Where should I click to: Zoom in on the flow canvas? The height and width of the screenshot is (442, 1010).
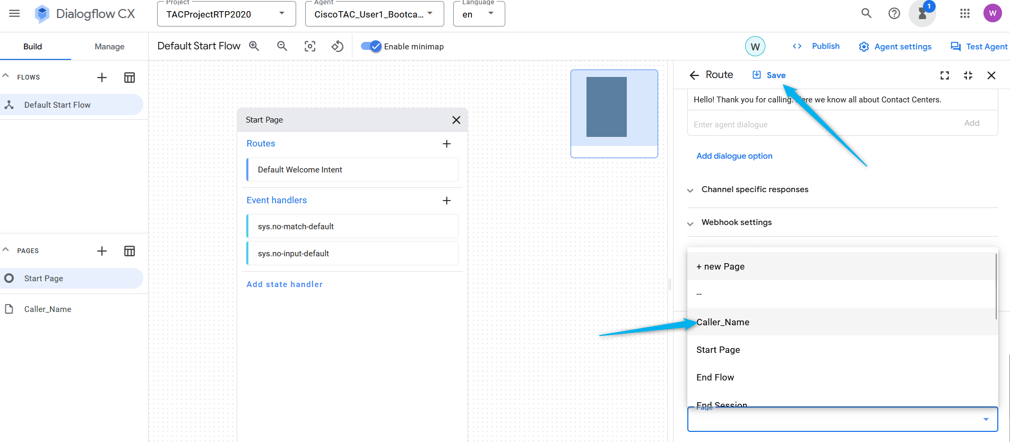254,46
